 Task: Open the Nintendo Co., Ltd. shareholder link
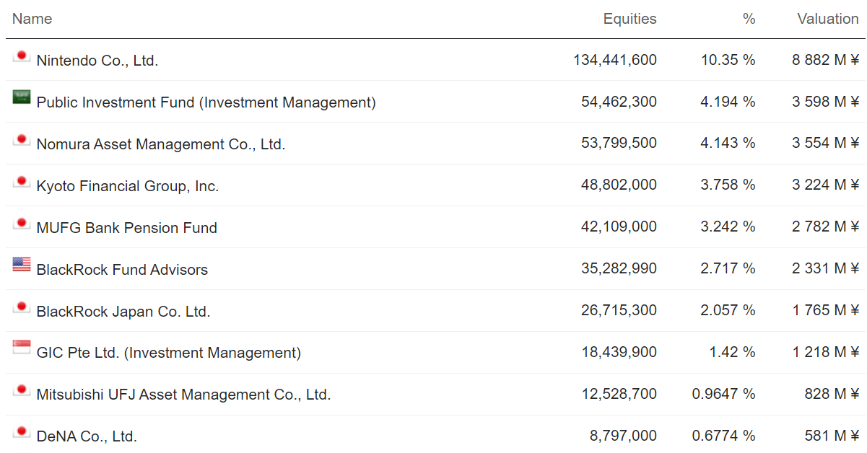(97, 61)
